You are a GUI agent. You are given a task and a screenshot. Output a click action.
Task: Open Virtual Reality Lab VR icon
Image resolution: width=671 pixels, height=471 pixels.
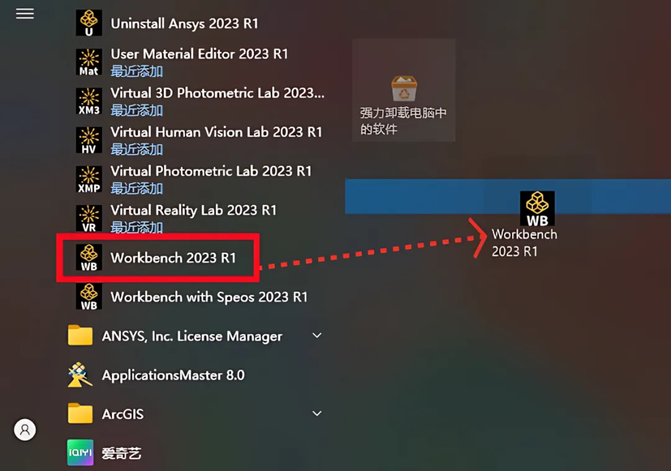[x=89, y=218]
